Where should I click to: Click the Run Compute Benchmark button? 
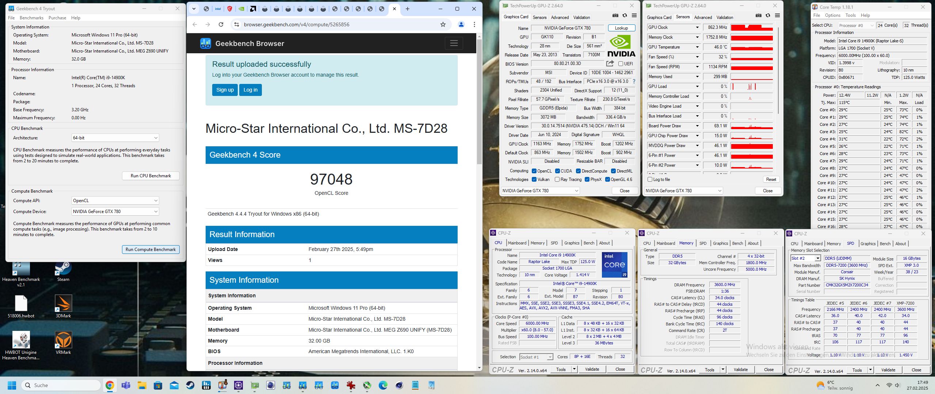[x=151, y=250]
